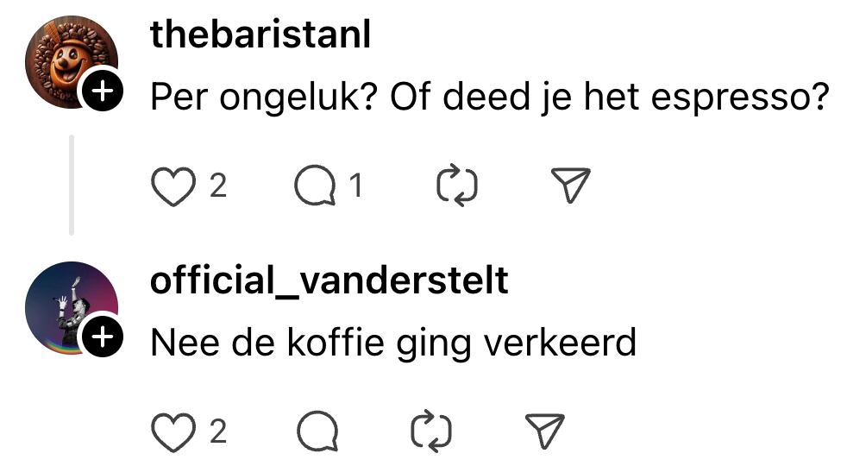Share thebaristanl's comment with paper plane icon

tap(570, 186)
